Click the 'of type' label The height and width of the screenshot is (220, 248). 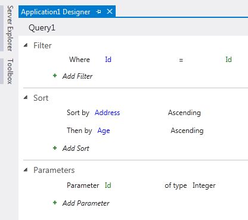coord(176,185)
